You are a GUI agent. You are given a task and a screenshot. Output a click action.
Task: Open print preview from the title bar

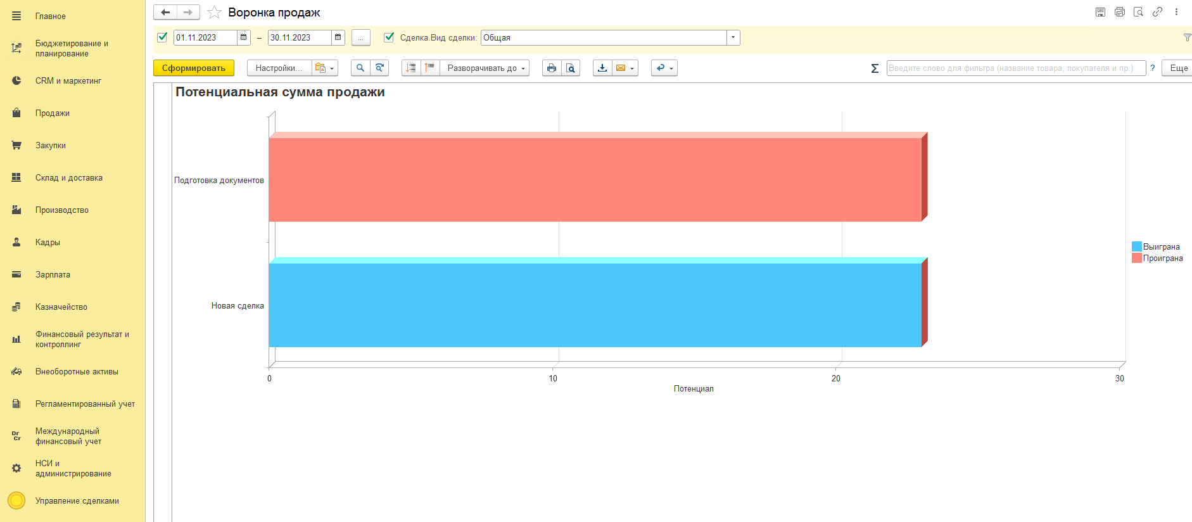click(1138, 12)
